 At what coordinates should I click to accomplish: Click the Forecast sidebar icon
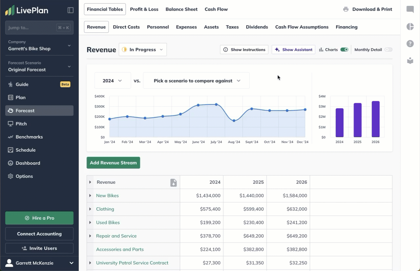pyautogui.click(x=10, y=111)
